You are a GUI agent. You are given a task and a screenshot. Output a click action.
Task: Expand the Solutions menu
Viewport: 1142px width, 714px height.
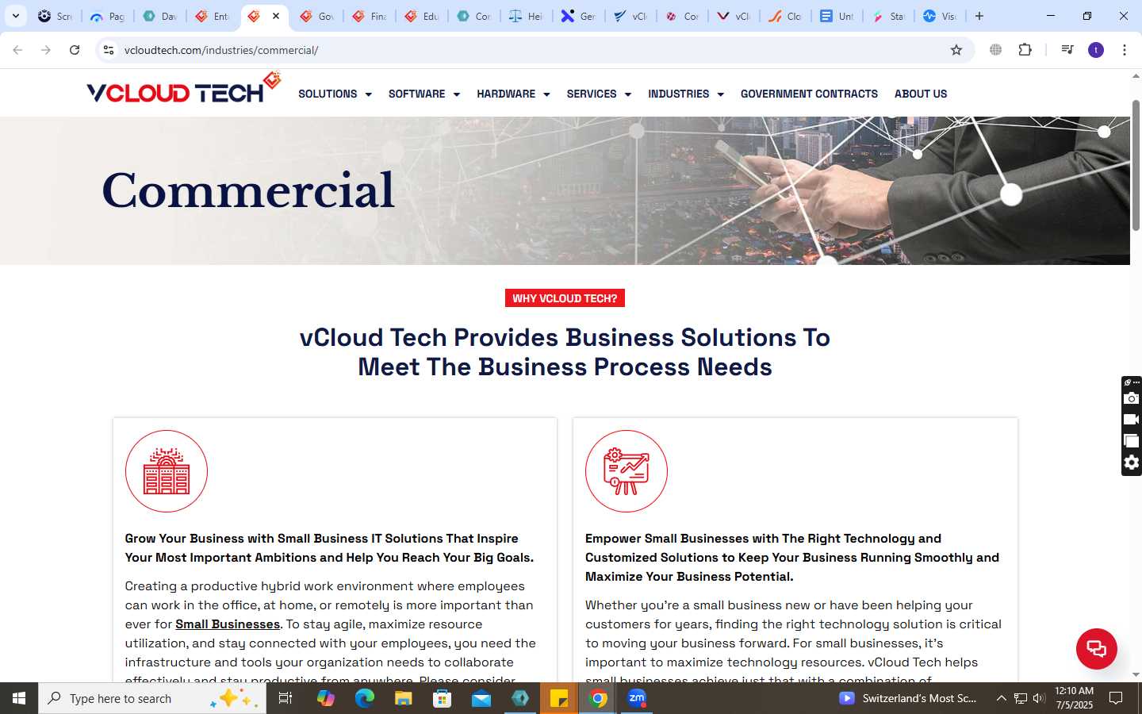[335, 94]
